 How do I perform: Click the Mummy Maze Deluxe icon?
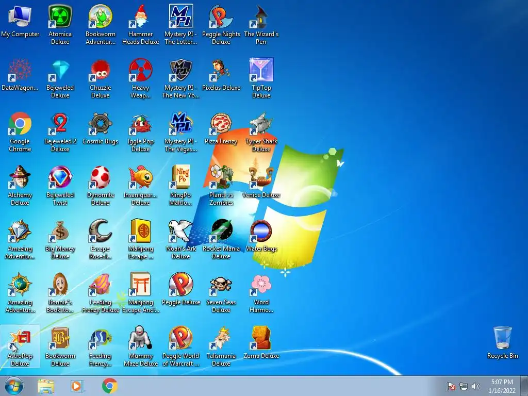[x=140, y=338]
